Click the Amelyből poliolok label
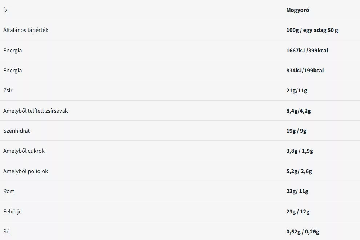Viewport: 360px width, 240px height. (x=25, y=171)
